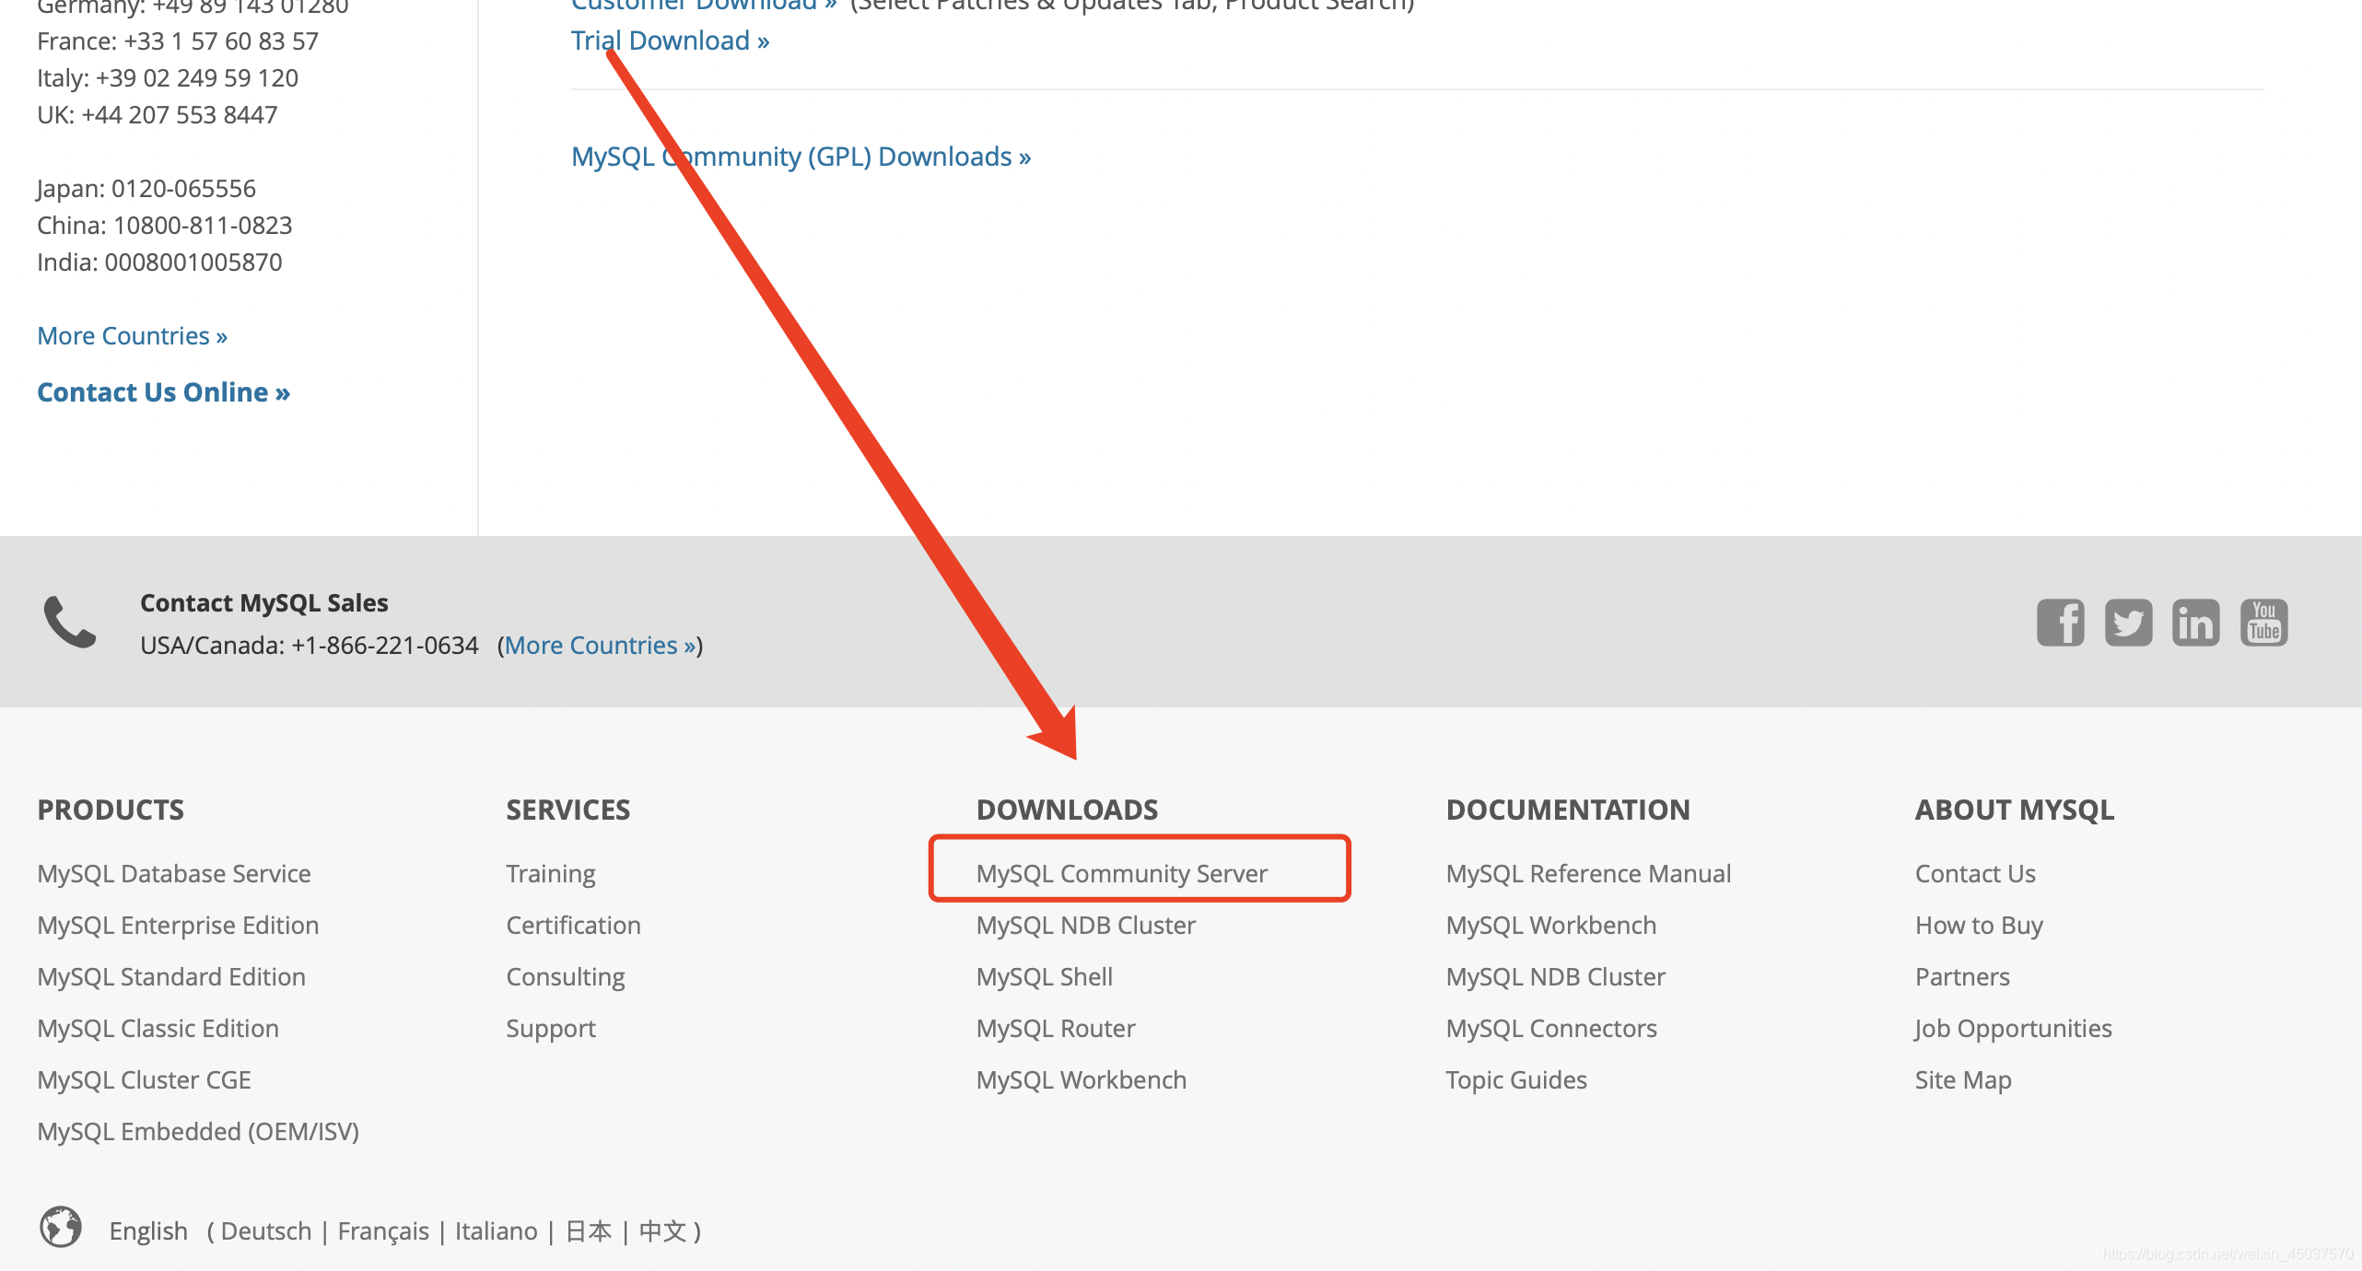This screenshot has height=1271, width=2362.
Task: Open MySQL Cluster CGE link
Action: [x=144, y=1079]
